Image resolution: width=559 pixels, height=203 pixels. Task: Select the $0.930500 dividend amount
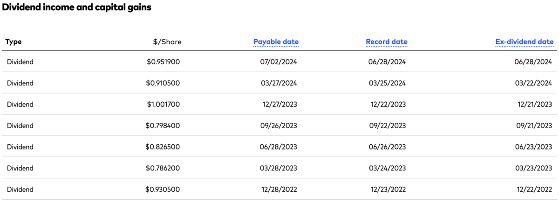pos(163,189)
